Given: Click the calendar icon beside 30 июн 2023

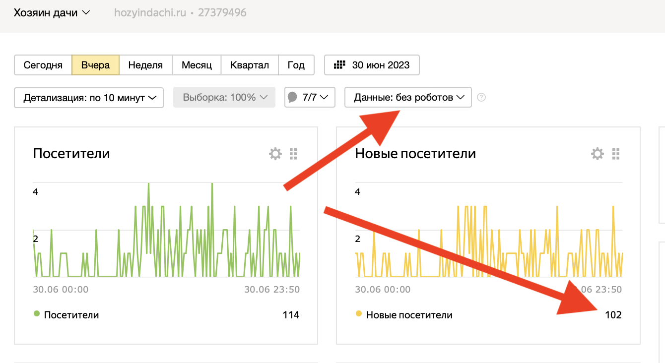Looking at the screenshot, I should tap(339, 65).
